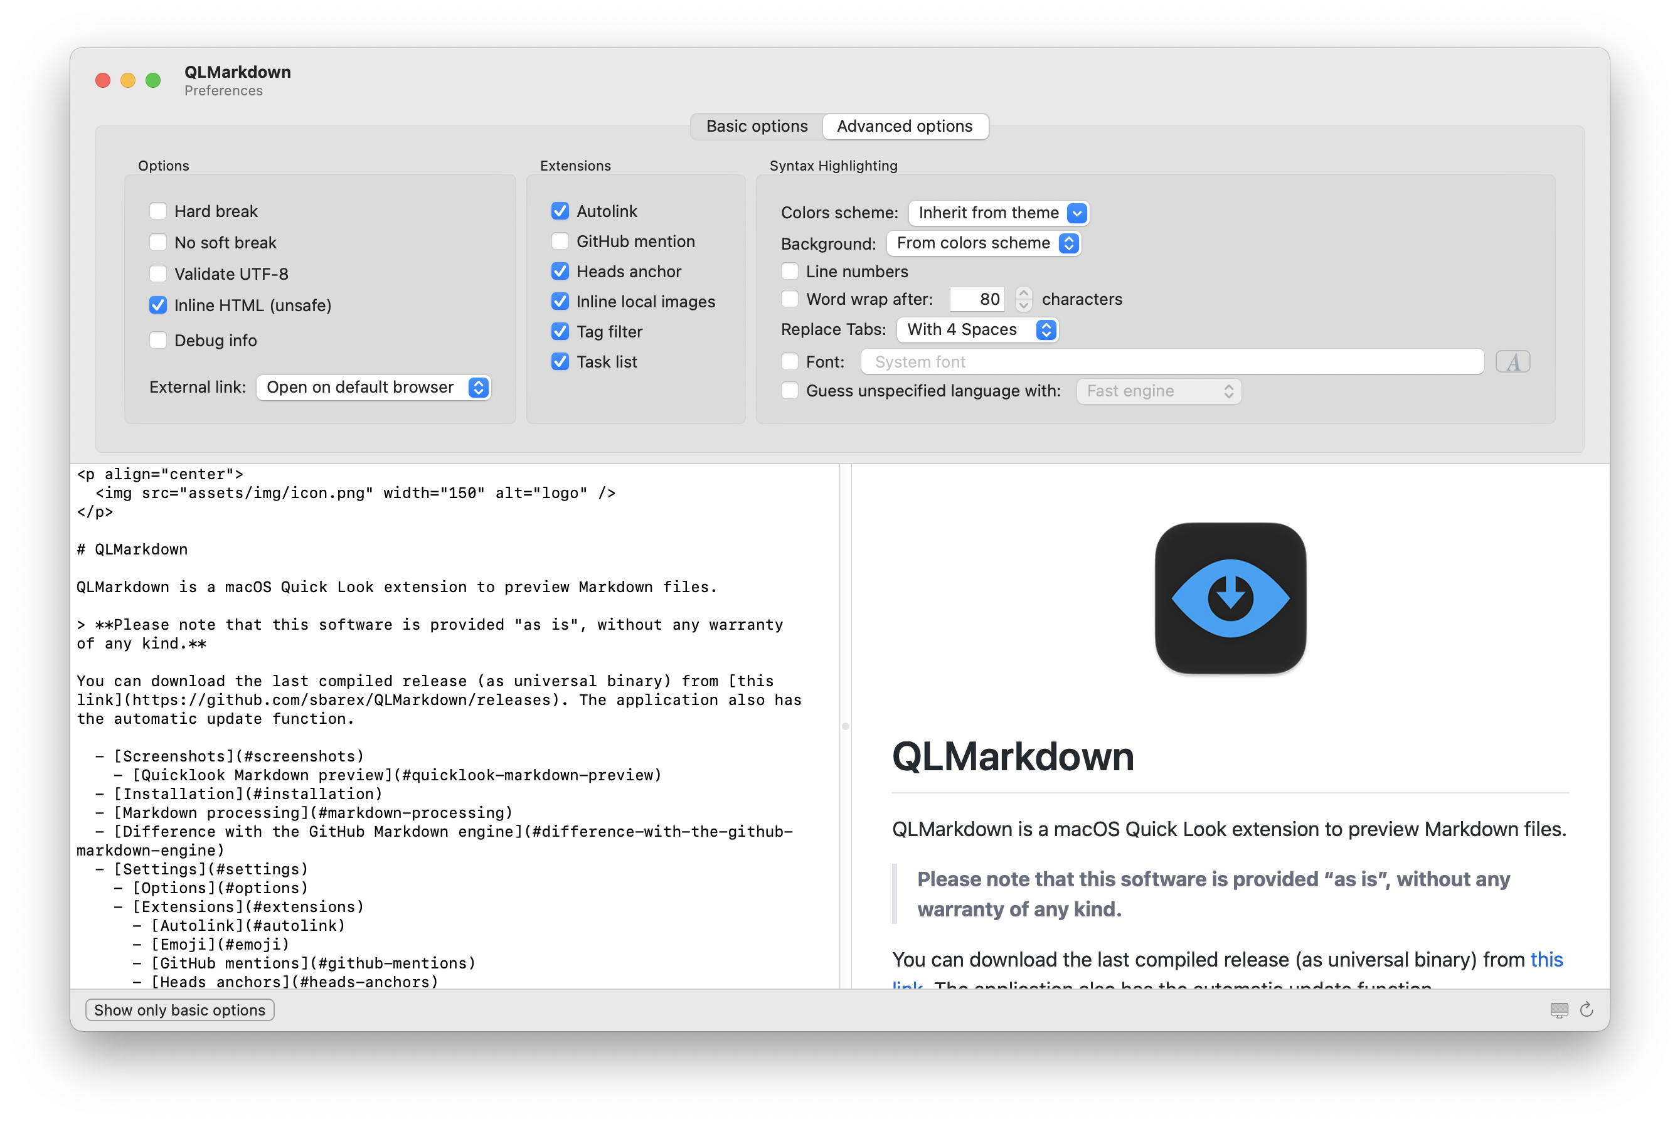
Task: Click the yellow minimize window button
Action: coord(127,80)
